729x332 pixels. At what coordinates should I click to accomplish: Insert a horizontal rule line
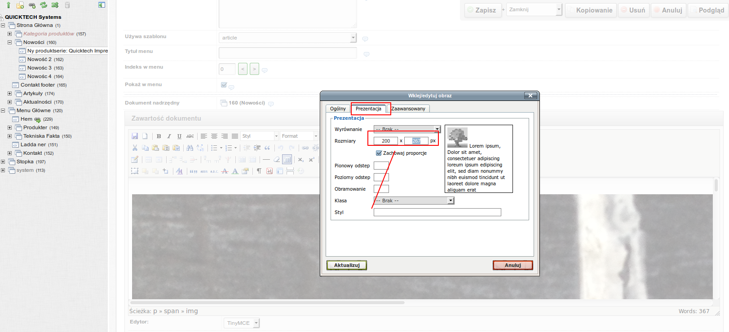click(266, 159)
